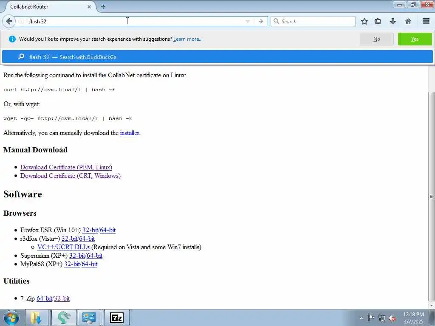
Task: Open the Learn more… link
Action: [x=188, y=39]
